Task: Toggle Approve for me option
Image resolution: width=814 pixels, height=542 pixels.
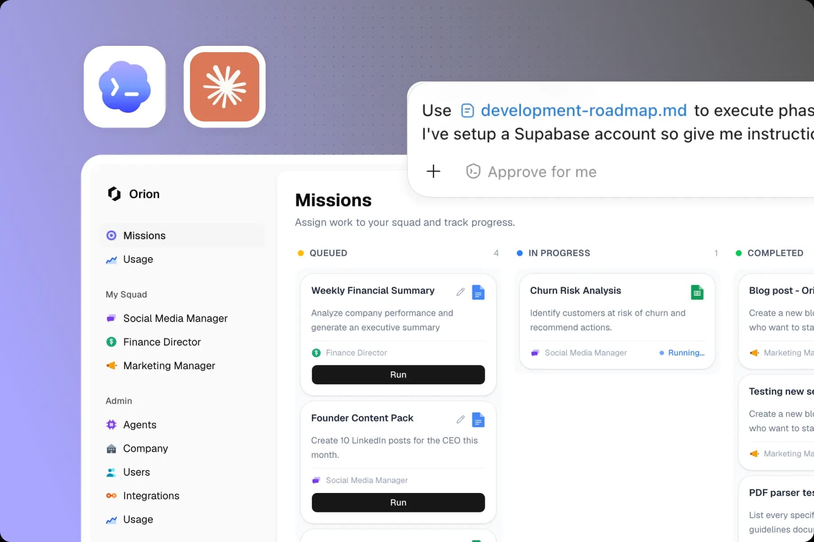Action: (x=531, y=171)
